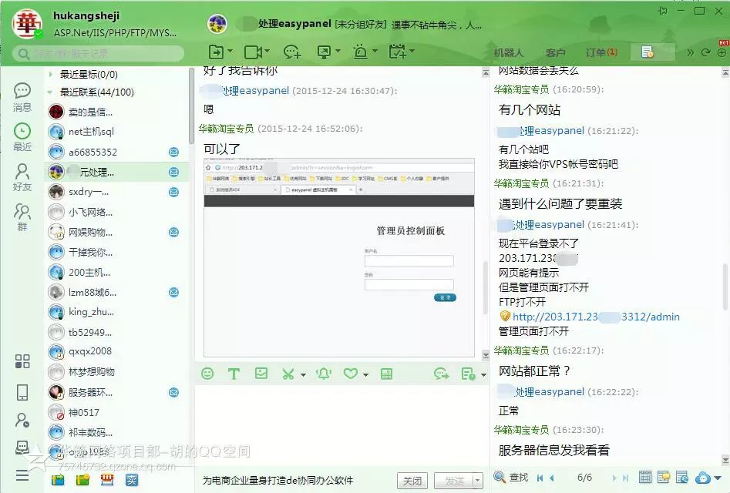Open dropdown arrow next to video icon

pos(267,51)
